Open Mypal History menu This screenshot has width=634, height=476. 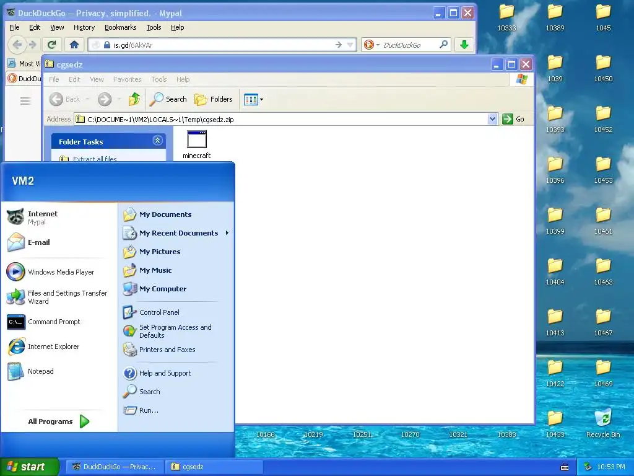click(x=84, y=27)
